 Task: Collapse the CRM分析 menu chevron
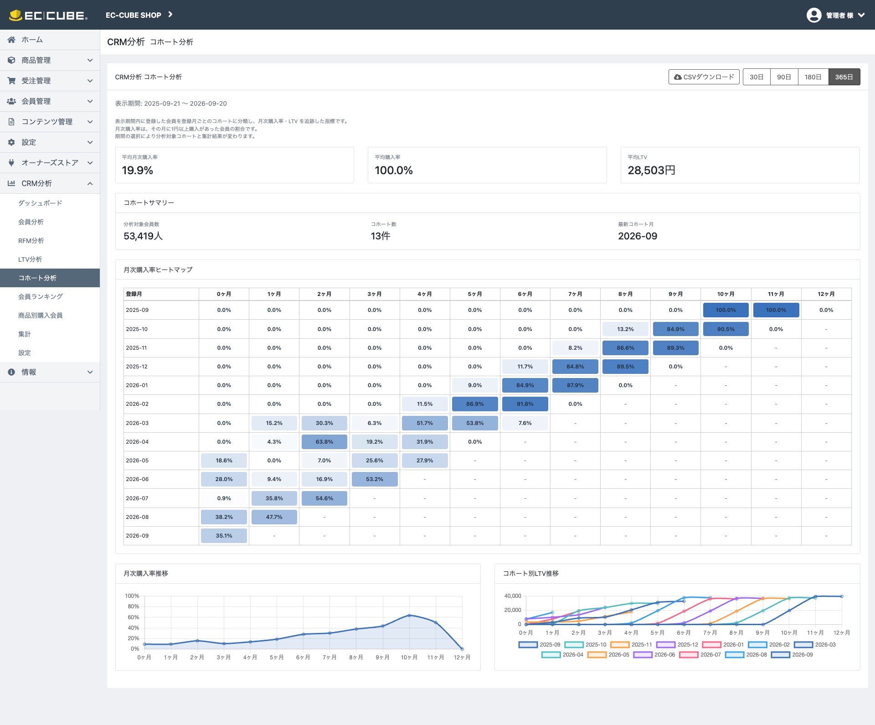pyautogui.click(x=90, y=183)
